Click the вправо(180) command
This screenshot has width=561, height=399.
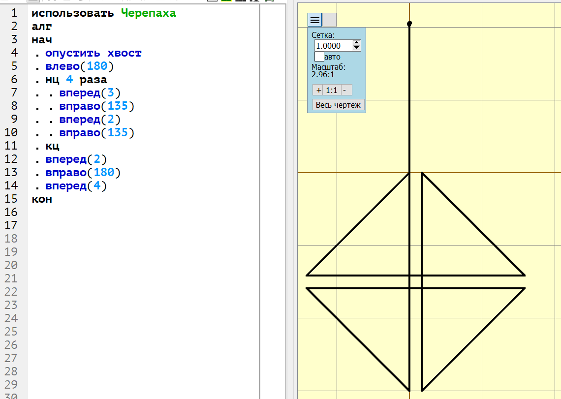[83, 173]
